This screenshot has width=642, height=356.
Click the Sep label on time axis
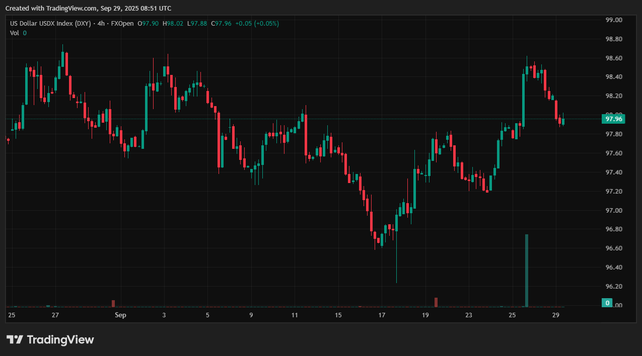pyautogui.click(x=120, y=315)
